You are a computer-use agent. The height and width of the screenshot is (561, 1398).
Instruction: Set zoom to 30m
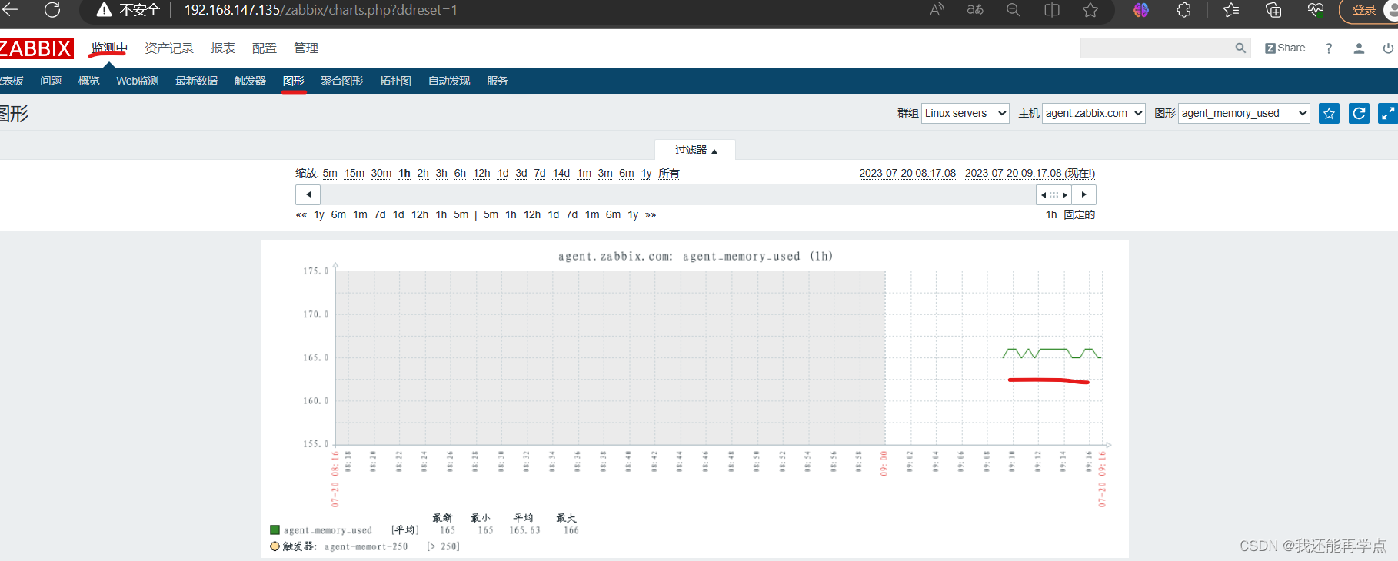pos(381,173)
